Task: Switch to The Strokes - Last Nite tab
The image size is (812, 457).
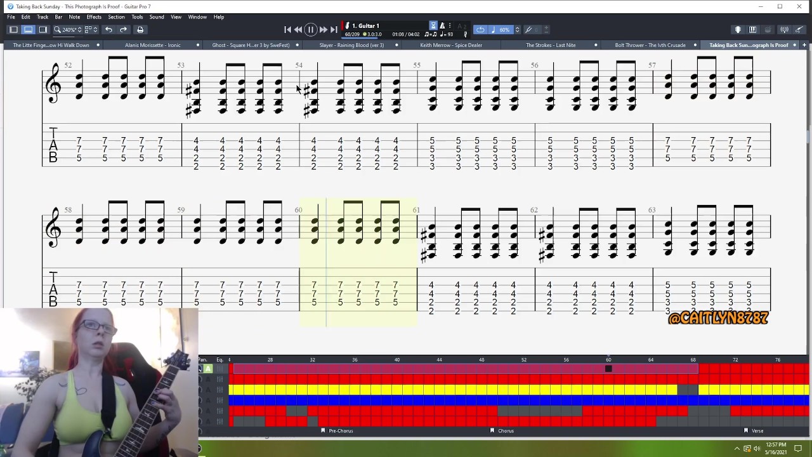Action: pos(551,45)
